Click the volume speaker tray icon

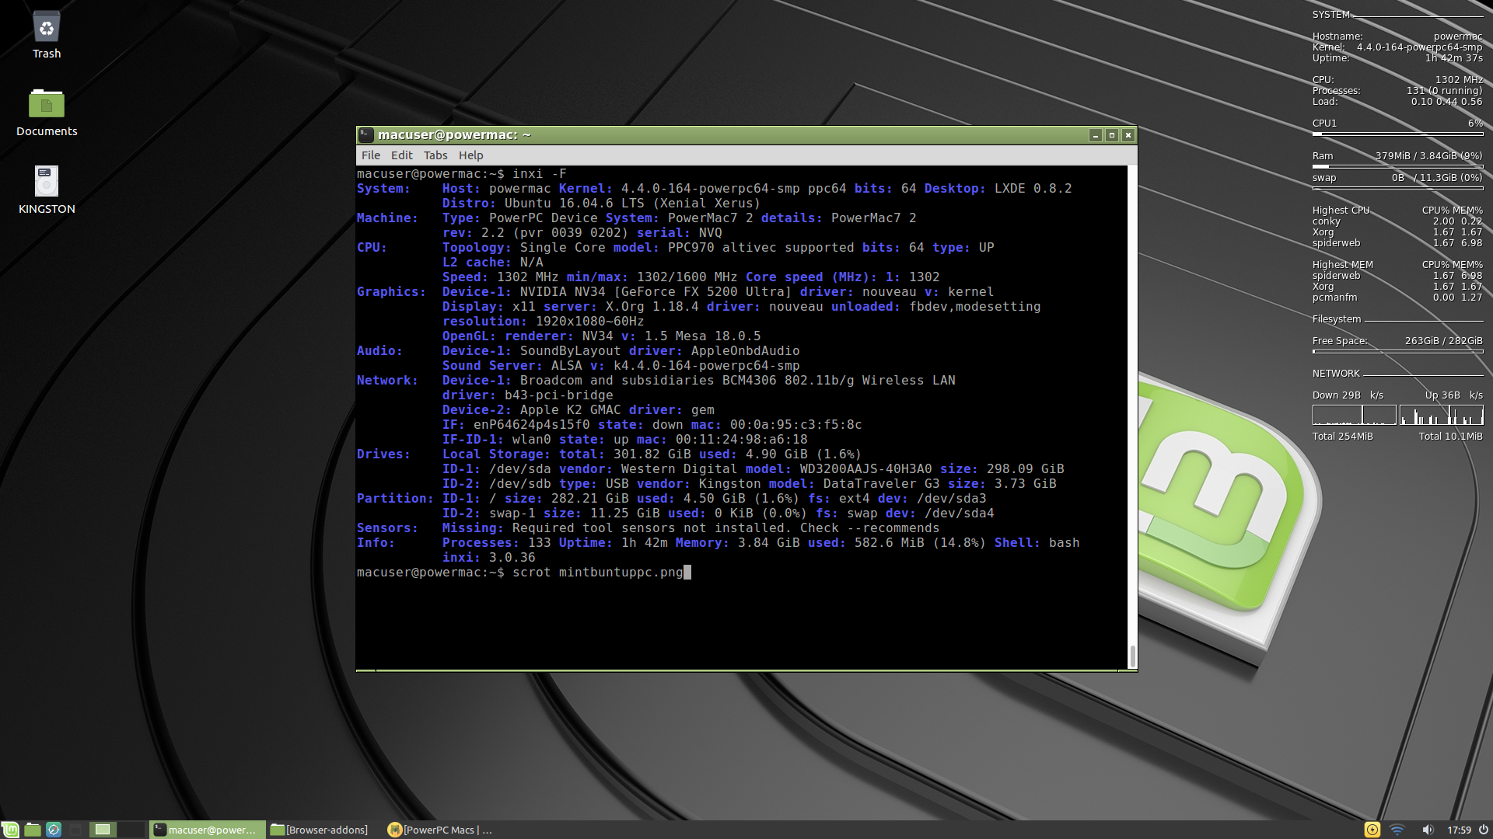[1428, 830]
